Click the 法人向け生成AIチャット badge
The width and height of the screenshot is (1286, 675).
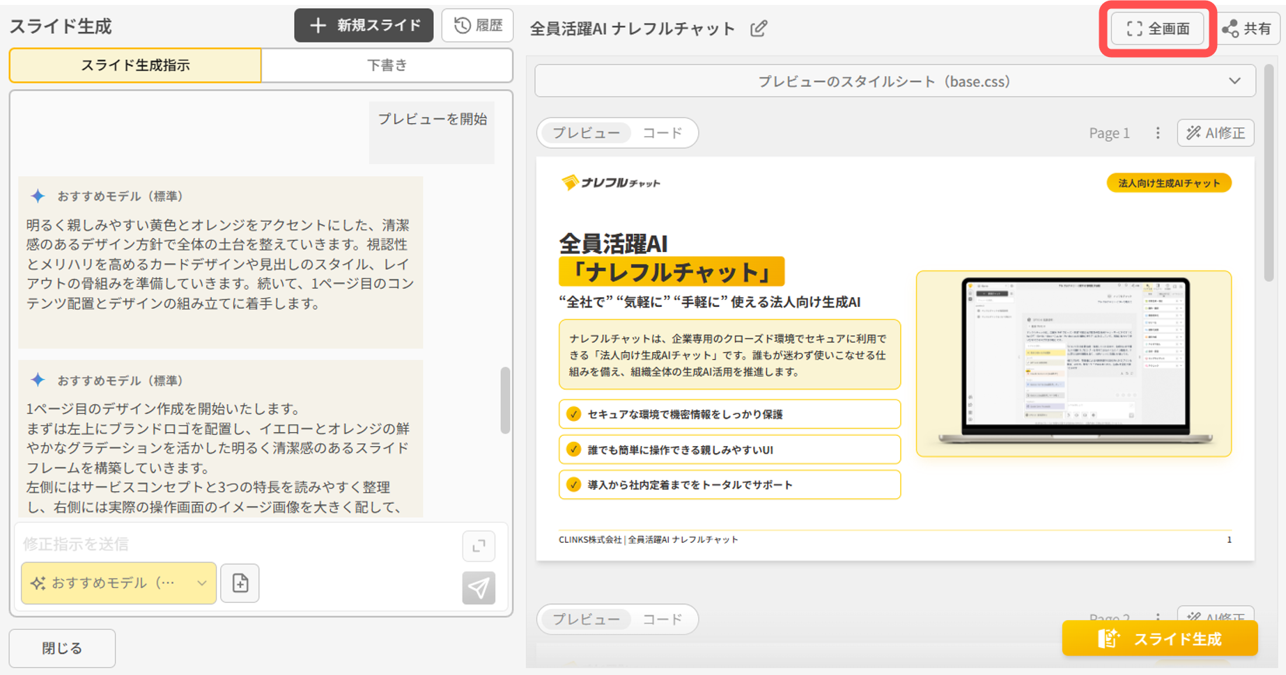coord(1169,183)
